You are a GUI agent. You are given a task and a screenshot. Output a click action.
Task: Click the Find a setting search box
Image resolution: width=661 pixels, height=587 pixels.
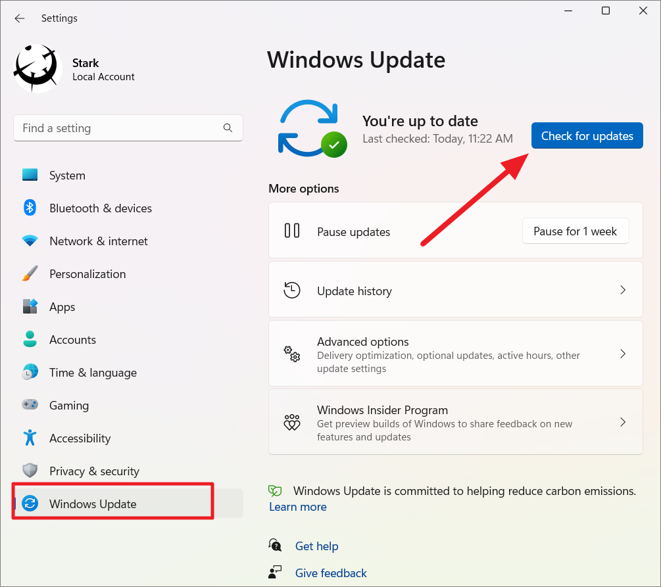[128, 128]
